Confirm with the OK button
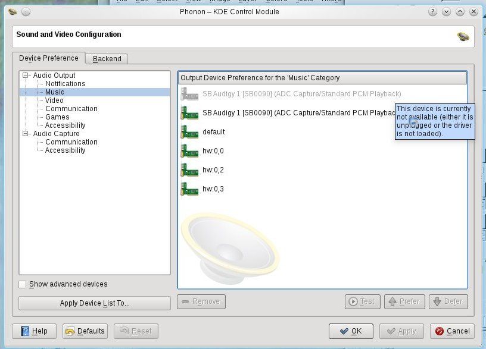Screen dimensions: 486x349 (x=351, y=331)
